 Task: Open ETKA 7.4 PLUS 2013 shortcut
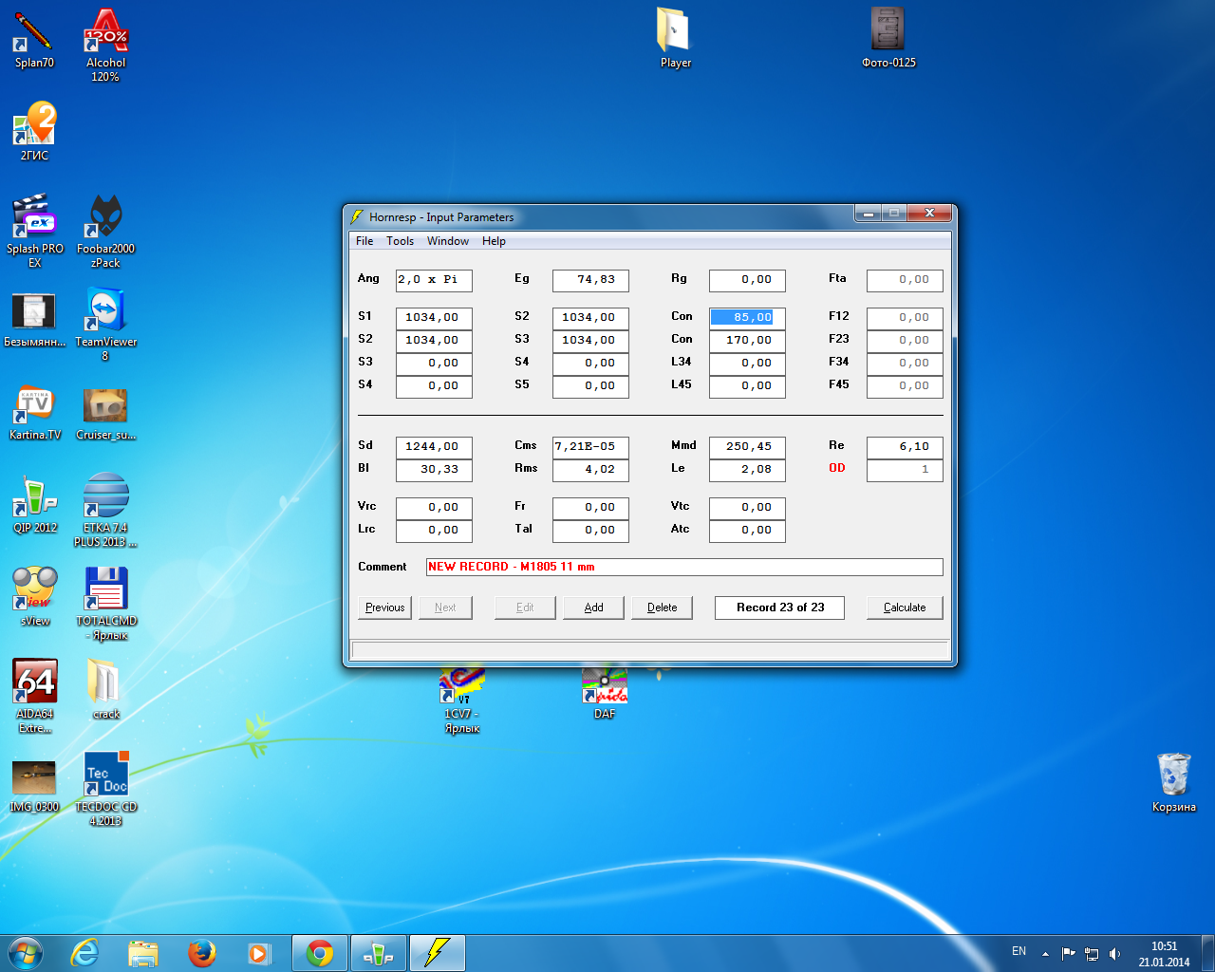(105, 511)
